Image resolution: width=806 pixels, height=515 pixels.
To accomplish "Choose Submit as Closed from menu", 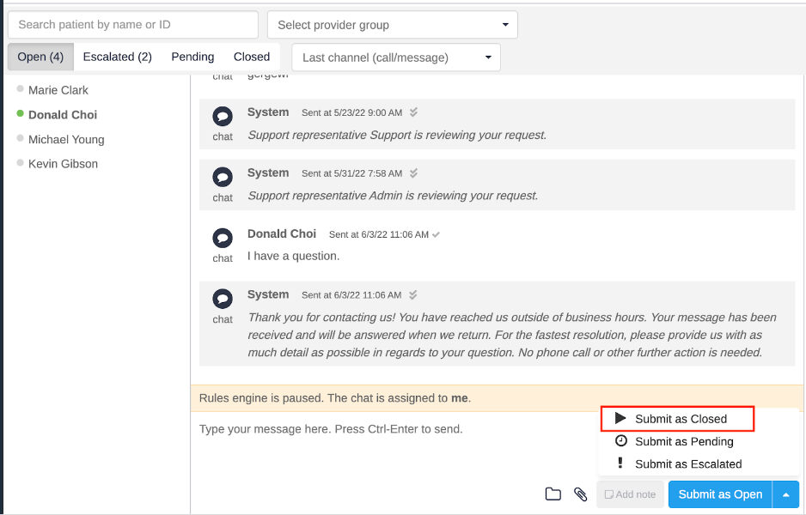I will (681, 419).
